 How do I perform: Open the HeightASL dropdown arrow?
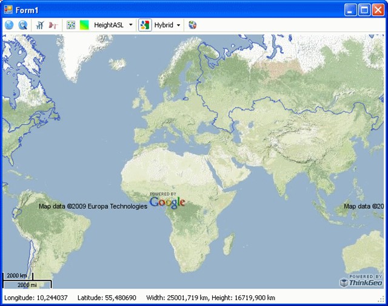[x=131, y=25]
